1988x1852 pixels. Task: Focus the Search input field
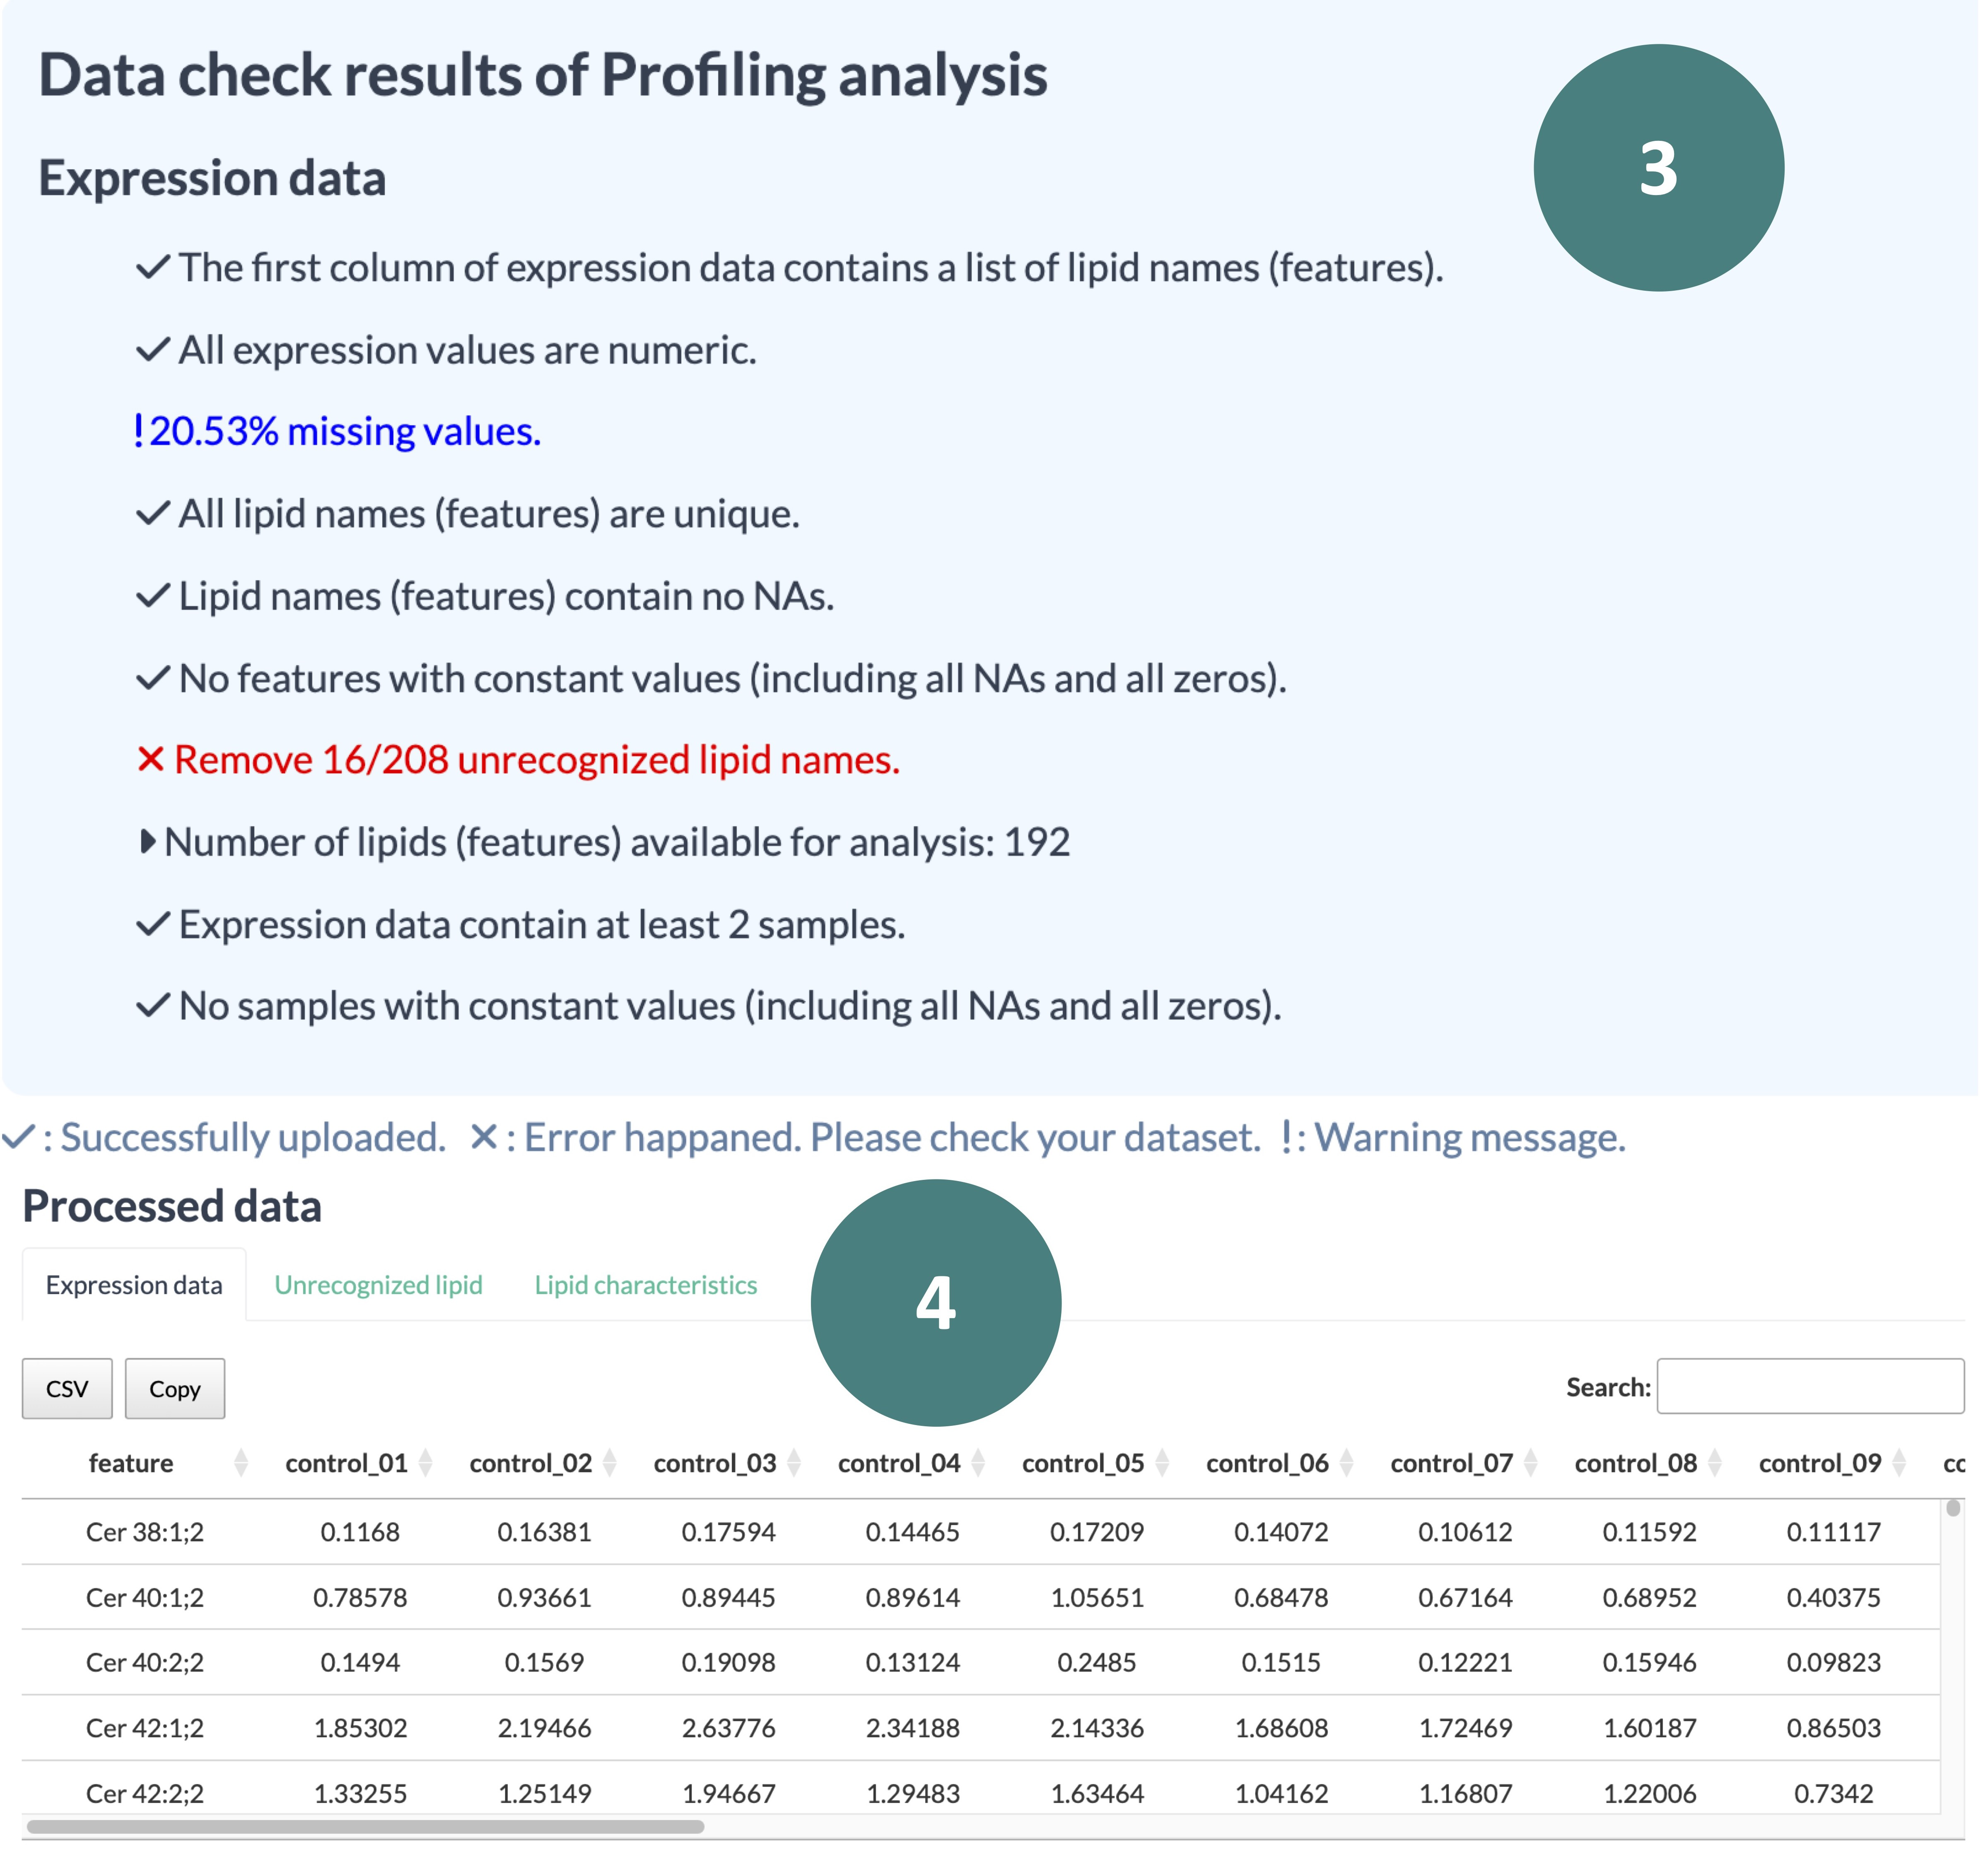tap(1809, 1386)
